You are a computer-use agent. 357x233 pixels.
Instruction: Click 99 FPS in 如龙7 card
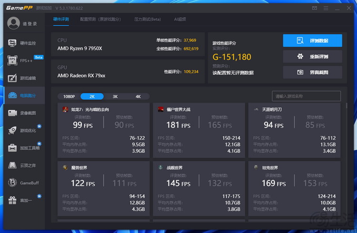pos(83,125)
